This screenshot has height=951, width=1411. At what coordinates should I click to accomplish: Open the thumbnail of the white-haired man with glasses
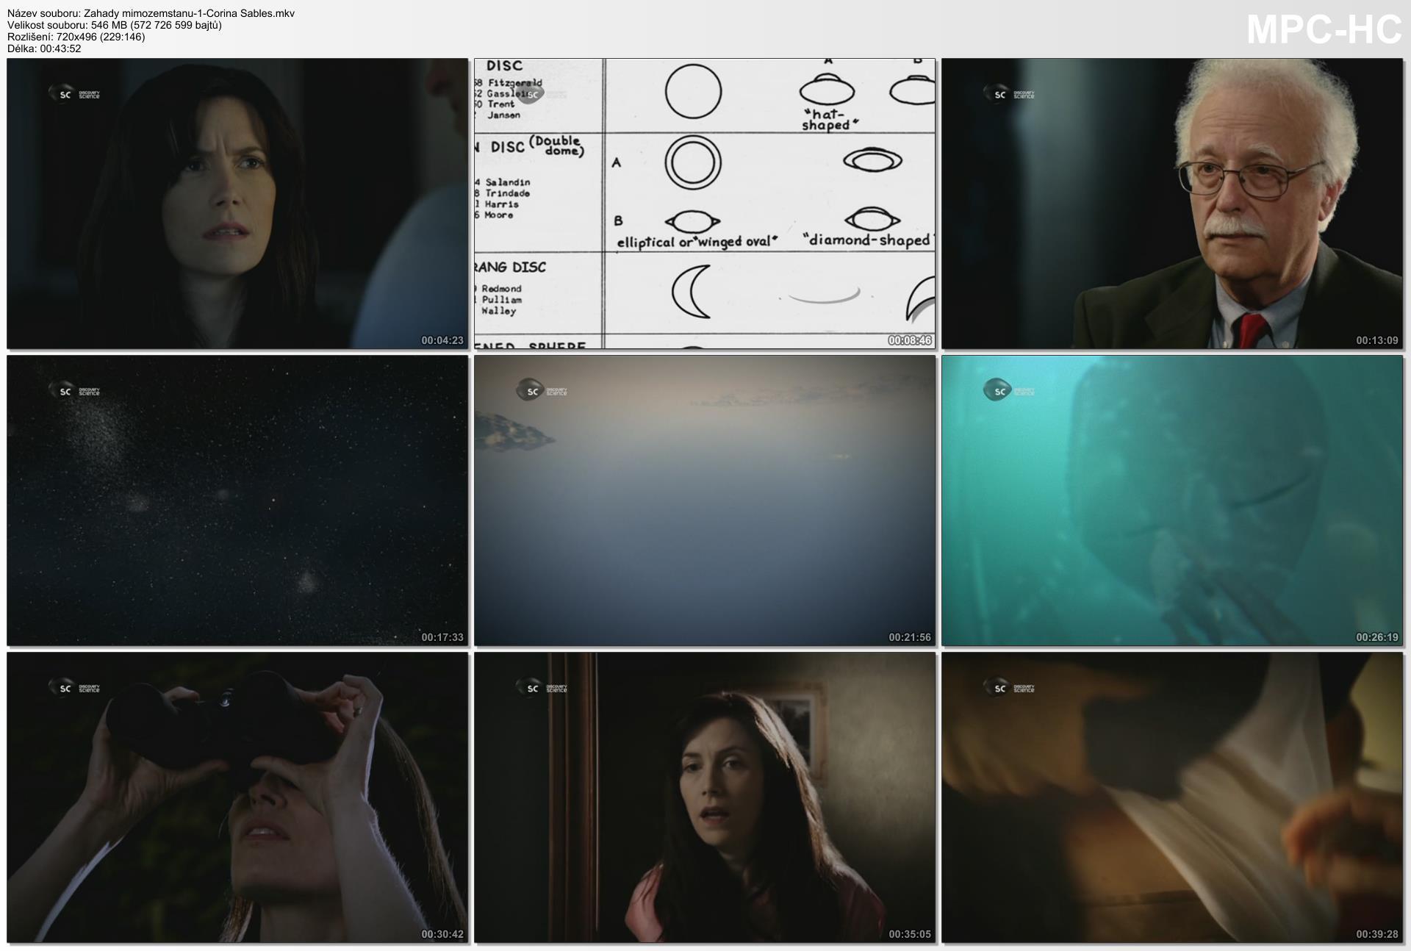[1171, 204]
